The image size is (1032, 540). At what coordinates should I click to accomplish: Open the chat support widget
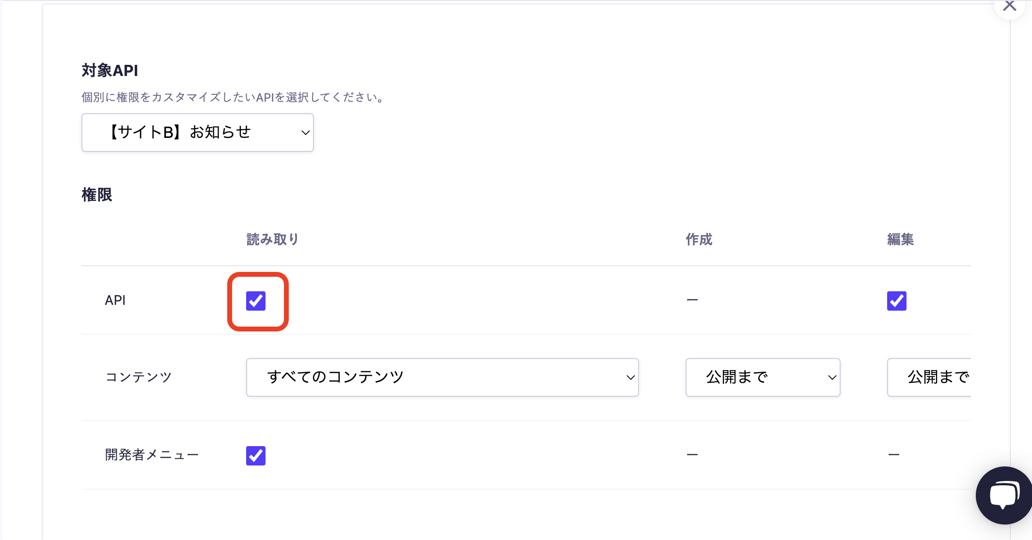tap(1004, 495)
